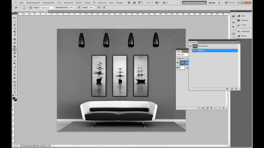Toggle pressure for size button
The height and width of the screenshot is (148, 264).
(x=104, y=7)
